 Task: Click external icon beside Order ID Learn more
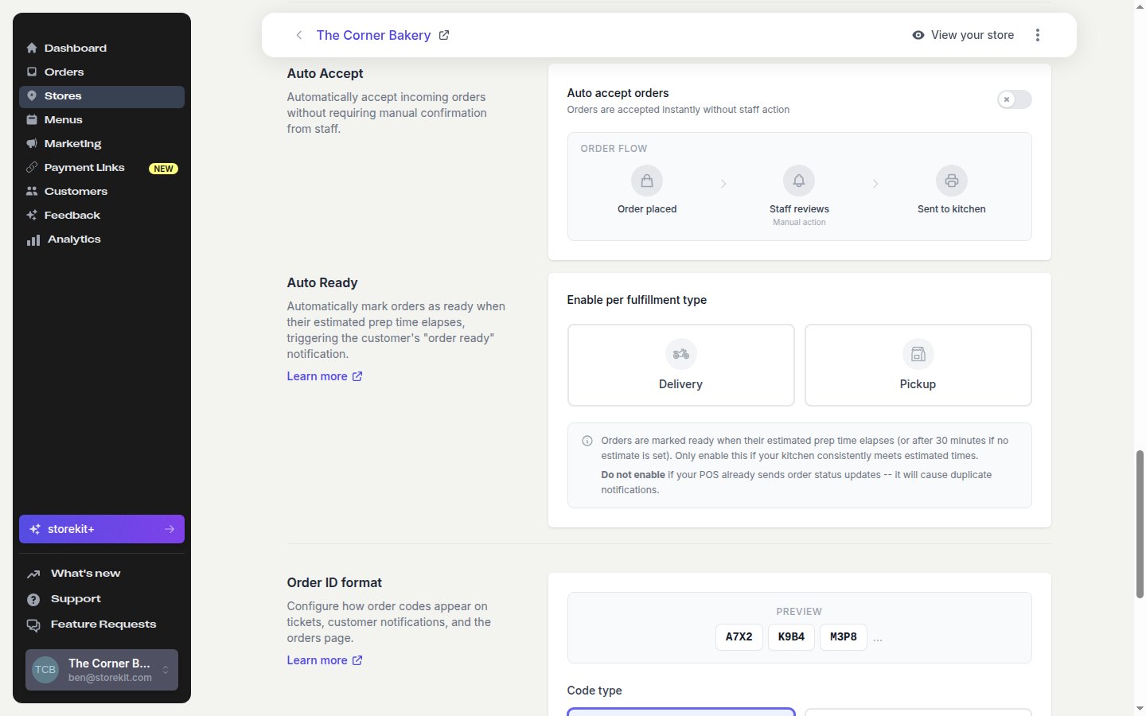(357, 660)
